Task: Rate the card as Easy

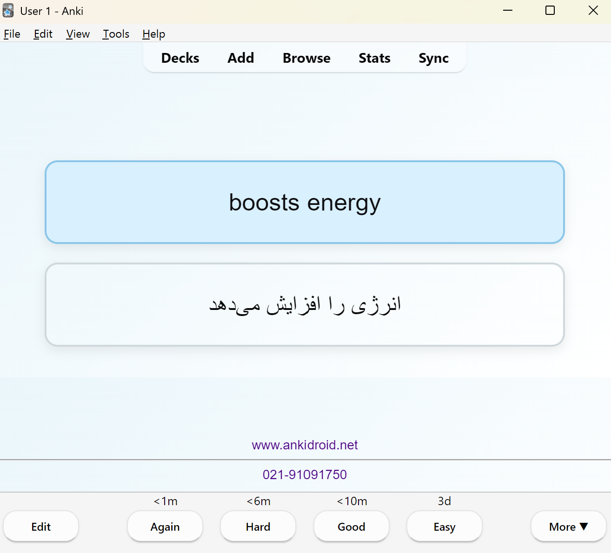Action: (445, 527)
